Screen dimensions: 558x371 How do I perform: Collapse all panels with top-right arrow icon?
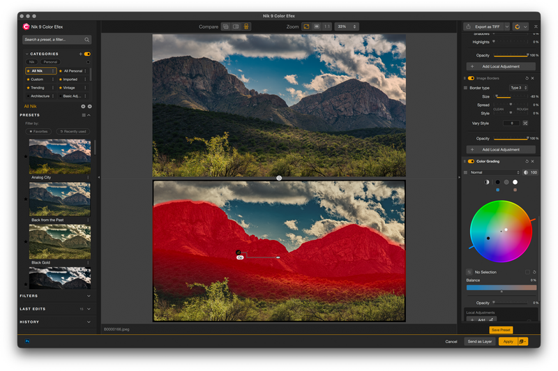pyautogui.click(x=536, y=26)
